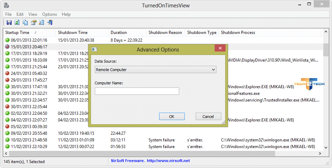Select row with startup 10/02/2013 21:48:58
Screen dimensions: 332x168
163,140
